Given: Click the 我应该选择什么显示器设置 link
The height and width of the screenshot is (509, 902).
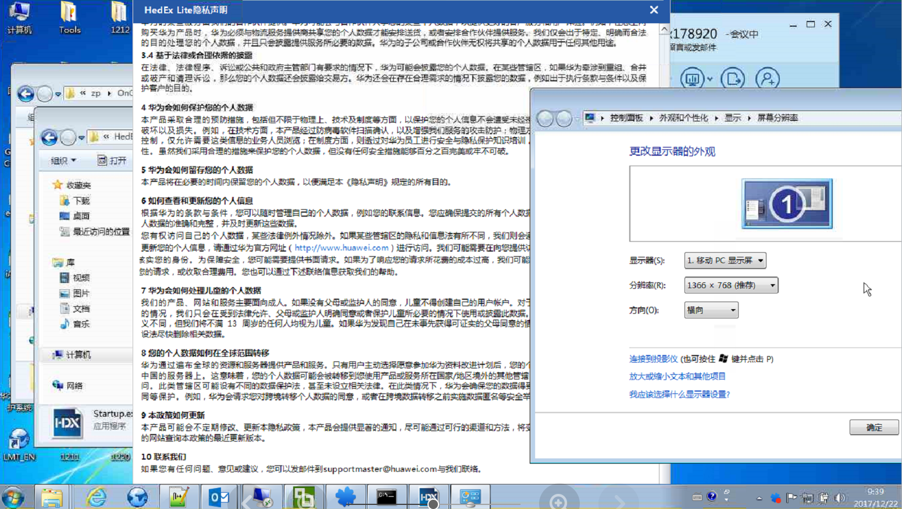Looking at the screenshot, I should 679,395.
